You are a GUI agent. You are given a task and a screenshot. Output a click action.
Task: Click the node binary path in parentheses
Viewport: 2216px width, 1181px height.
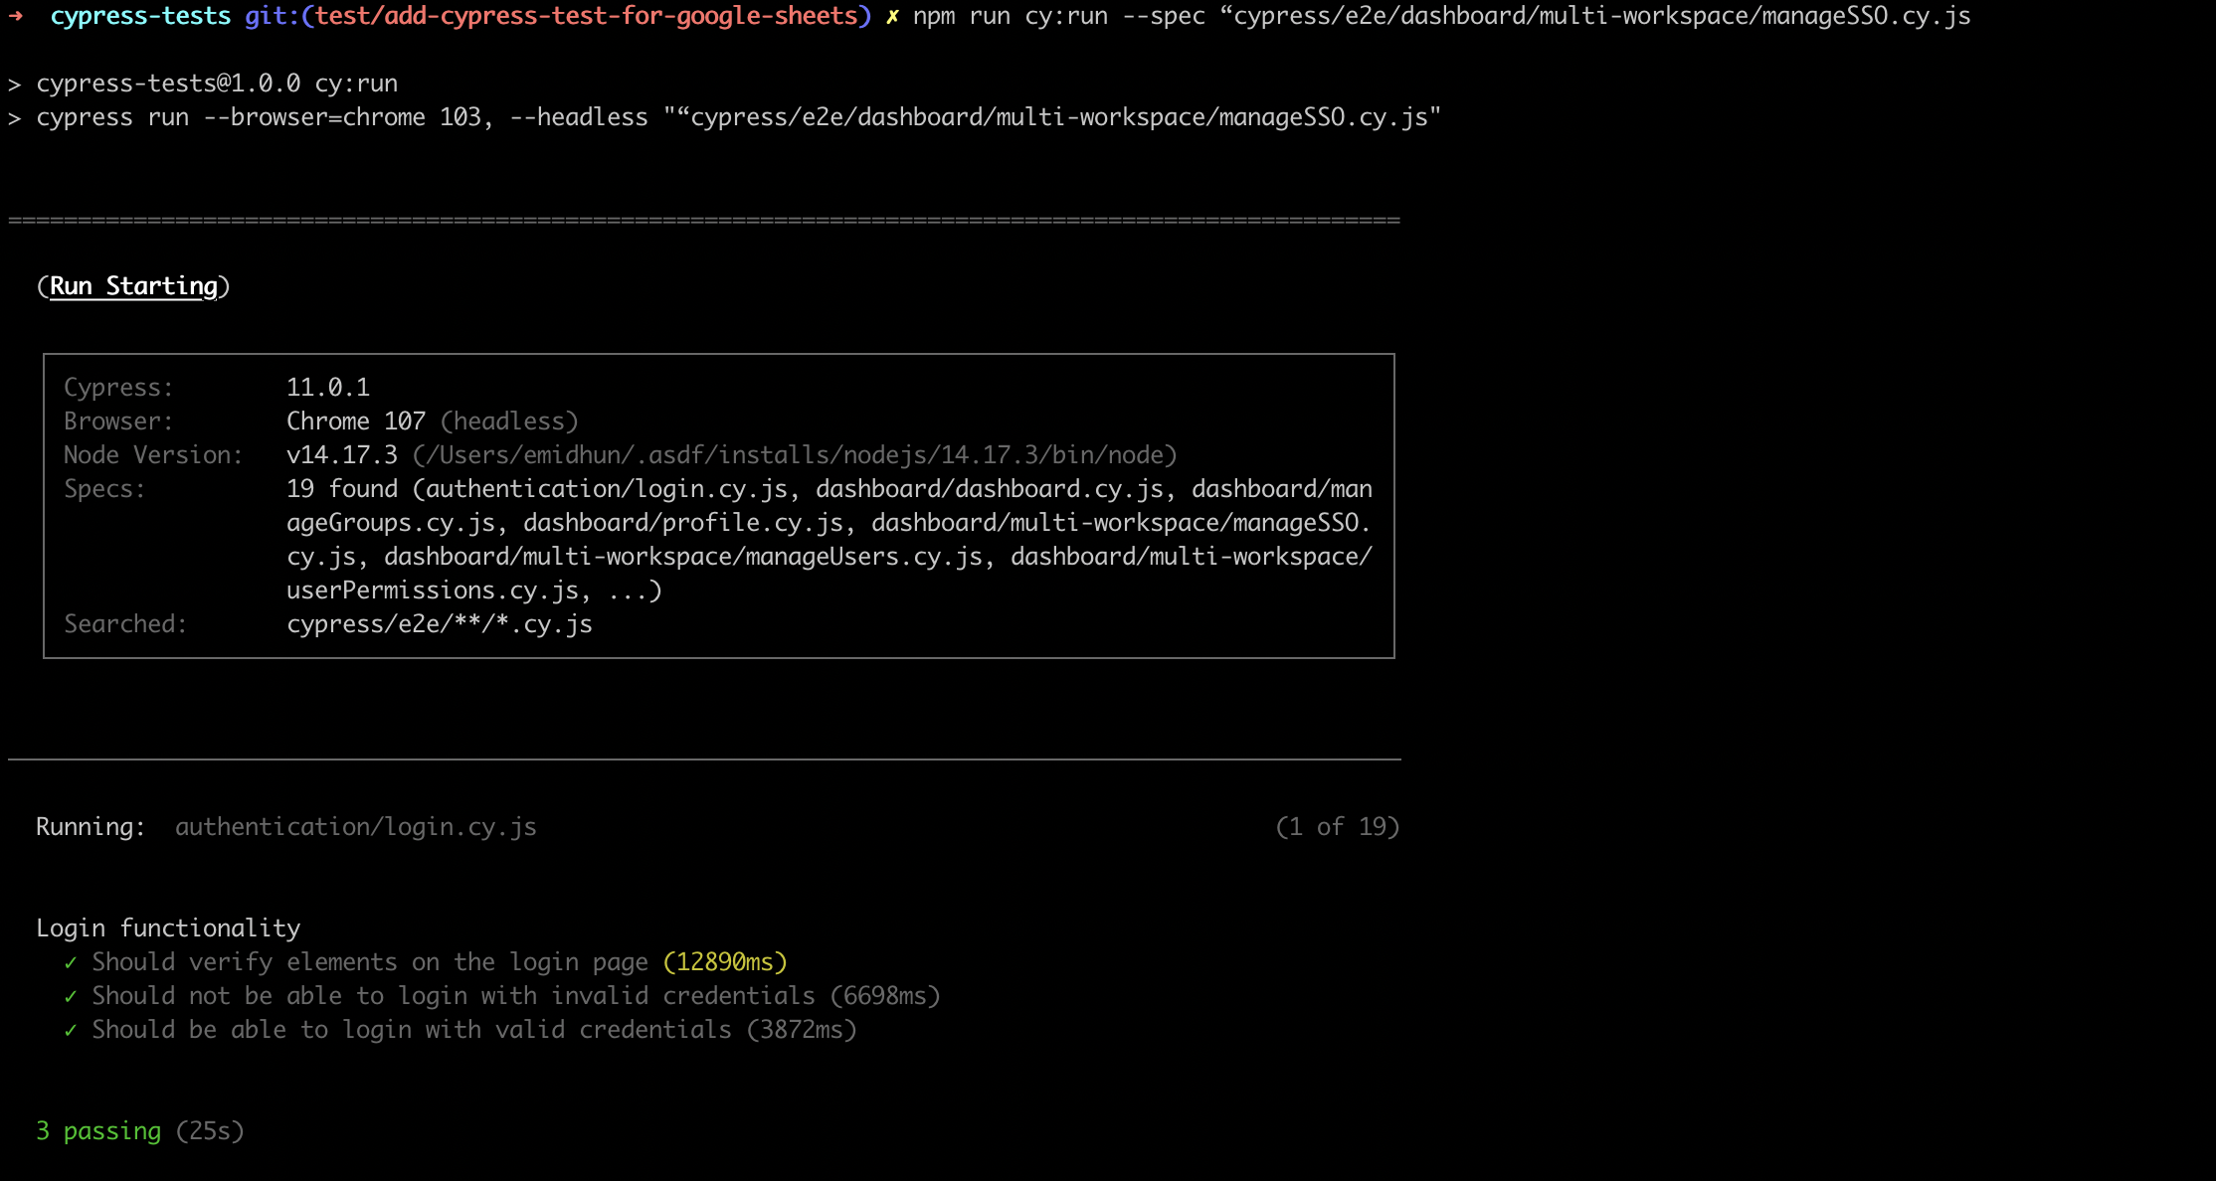tap(794, 455)
